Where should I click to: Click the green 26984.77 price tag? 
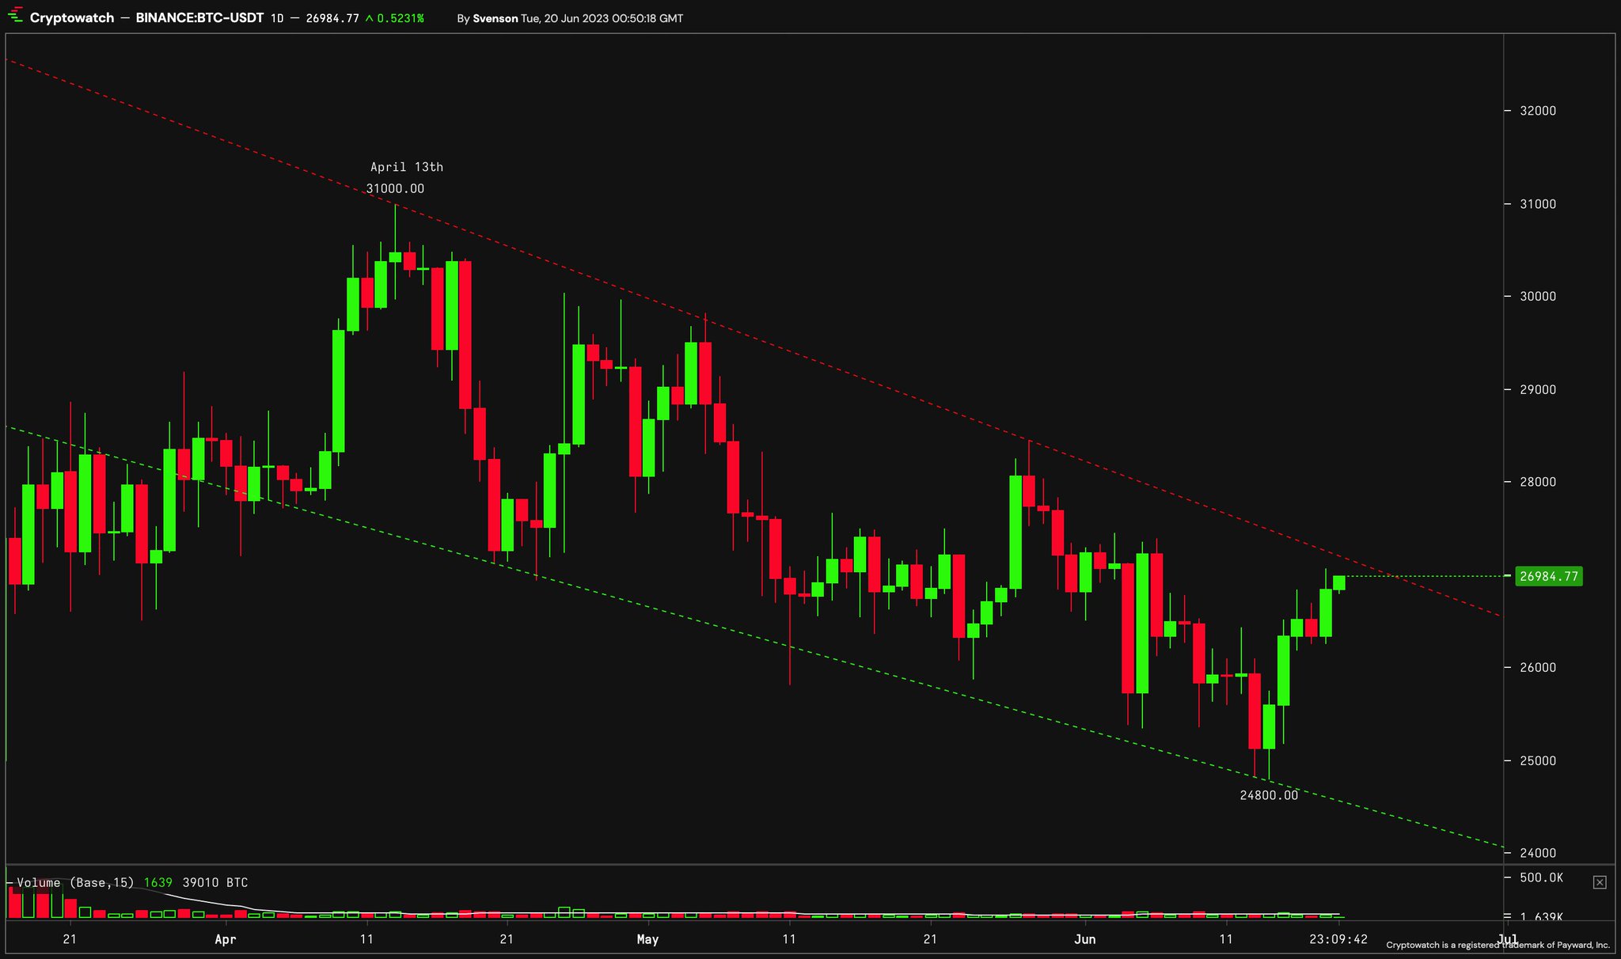(x=1548, y=576)
